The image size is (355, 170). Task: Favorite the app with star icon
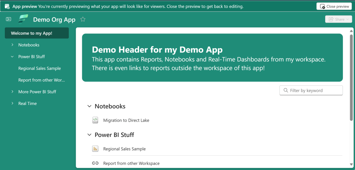pyautogui.click(x=83, y=19)
